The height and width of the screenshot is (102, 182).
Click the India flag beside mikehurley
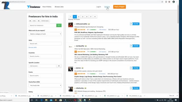(x=85, y=88)
